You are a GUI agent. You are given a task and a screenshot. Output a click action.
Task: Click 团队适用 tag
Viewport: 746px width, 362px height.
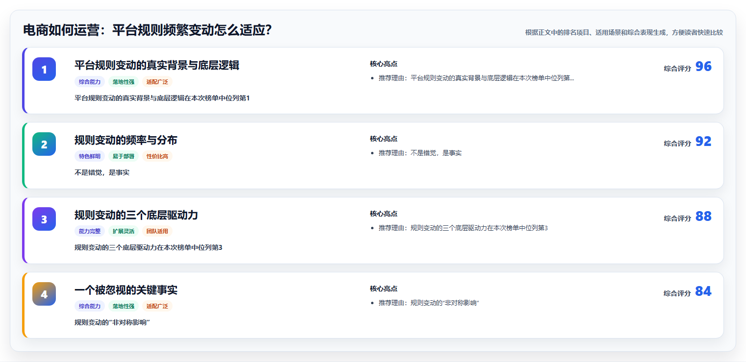click(157, 231)
